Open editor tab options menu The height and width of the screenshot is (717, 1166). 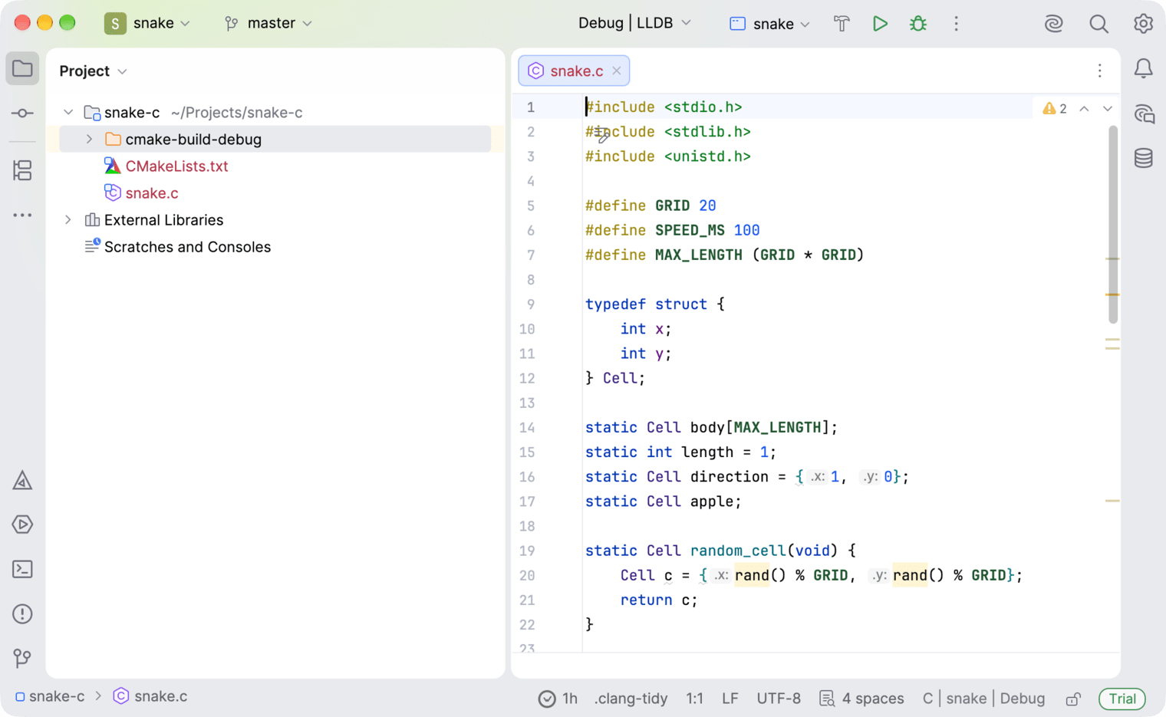click(1099, 71)
